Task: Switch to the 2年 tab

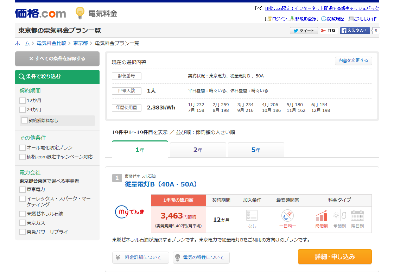Action: (x=198, y=150)
